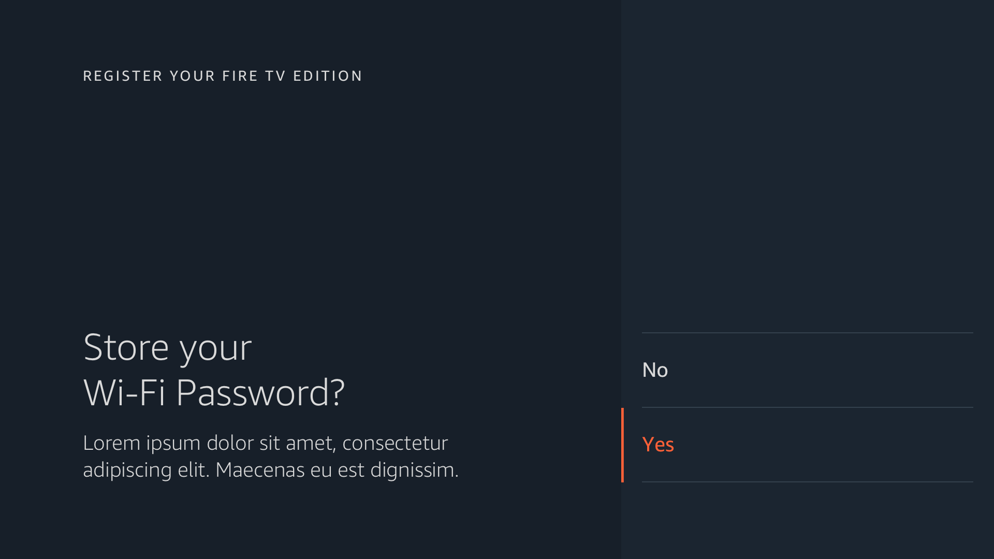Click the word 'Password?' in the title
The height and width of the screenshot is (559, 994).
click(x=260, y=392)
